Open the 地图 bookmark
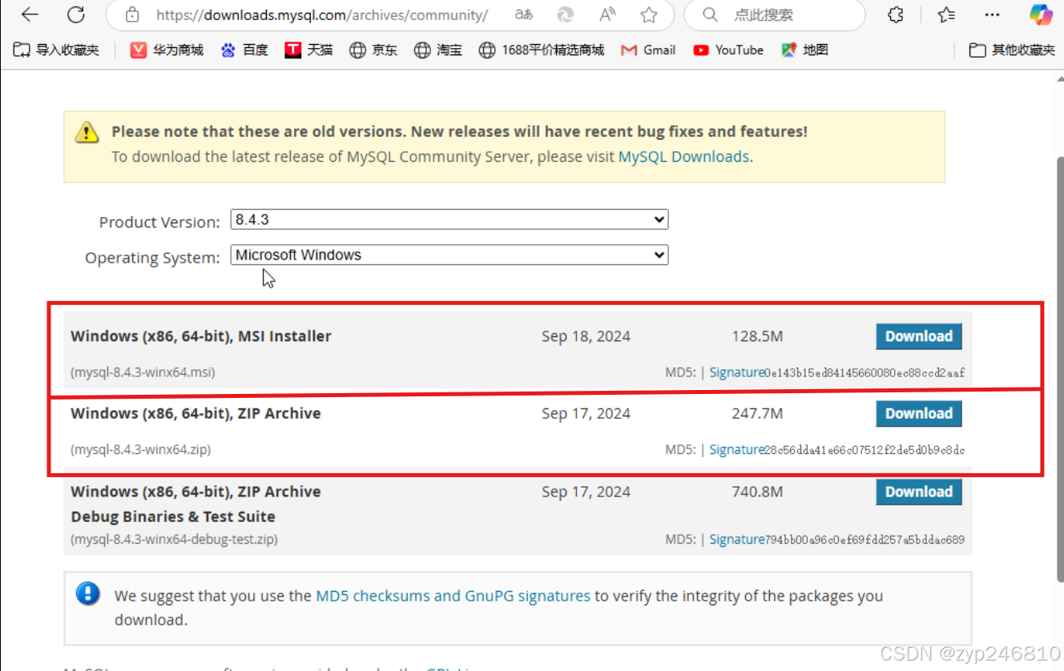The height and width of the screenshot is (671, 1064). (804, 50)
